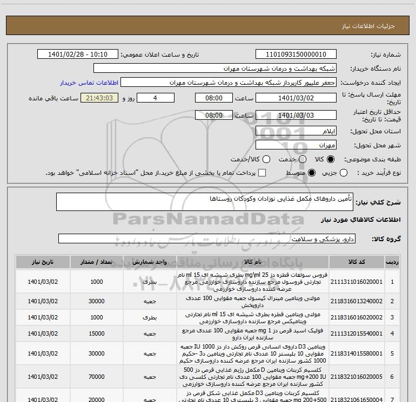This screenshot has height=402, width=416.
Task: Click the تعداد / مقدار column header
Action: tap(97, 262)
